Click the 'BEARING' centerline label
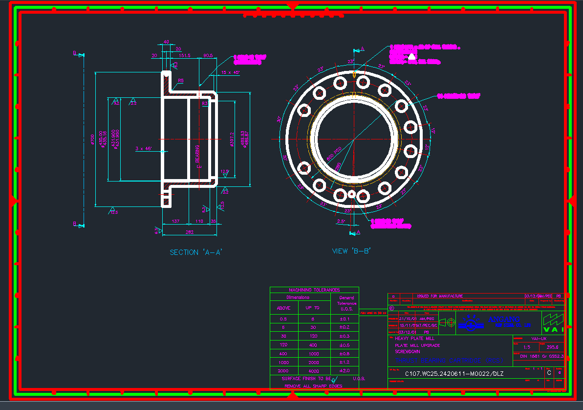The width and height of the screenshot is (583, 410). click(197, 154)
